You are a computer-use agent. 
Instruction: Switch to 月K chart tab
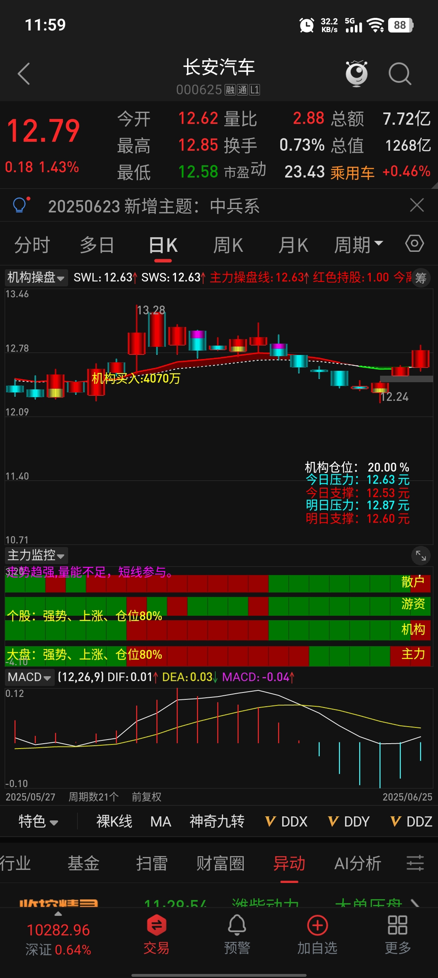coord(293,245)
